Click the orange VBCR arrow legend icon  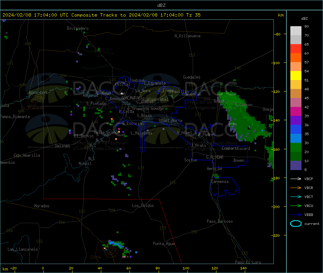coord(296,188)
